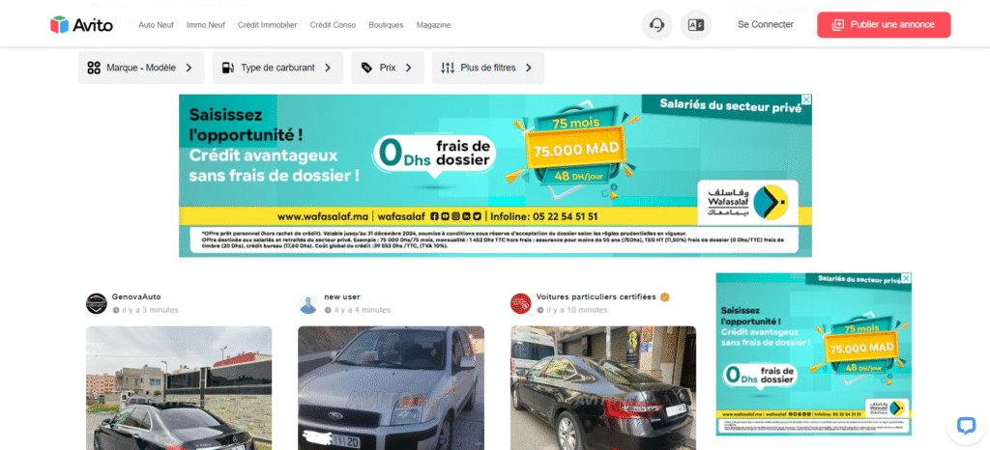Screen dimensions: 990x450
Task: Click the large Wafasalaf credit banner
Action: (x=495, y=176)
